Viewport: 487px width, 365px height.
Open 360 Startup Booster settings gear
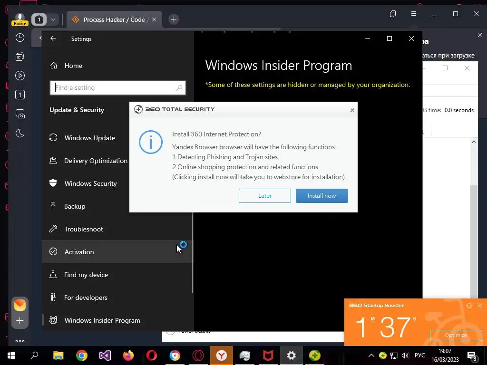tap(469, 306)
